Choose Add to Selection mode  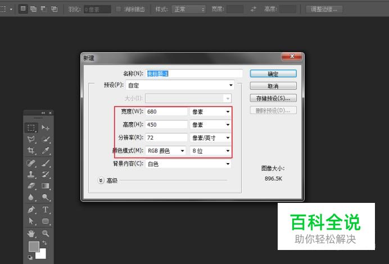click(33, 9)
